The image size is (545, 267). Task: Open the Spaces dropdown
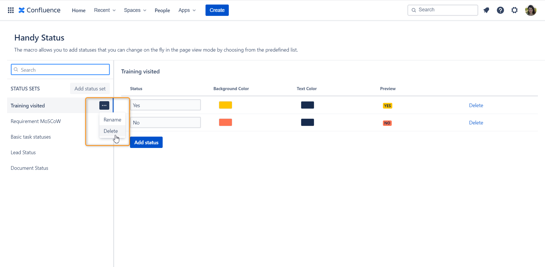click(135, 10)
